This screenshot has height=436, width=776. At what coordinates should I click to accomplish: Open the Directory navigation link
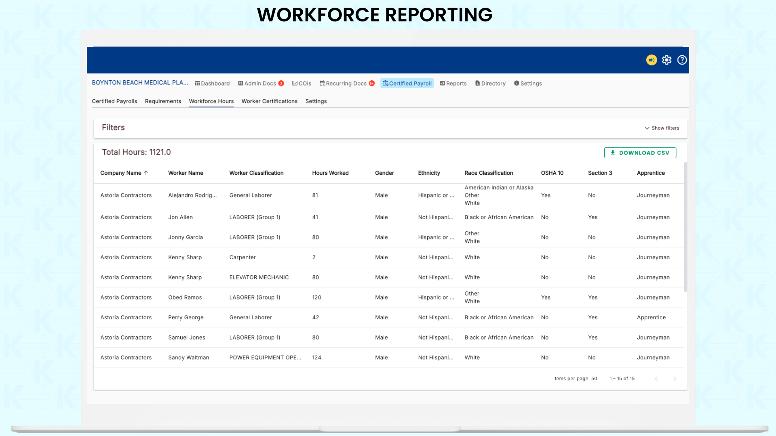pyautogui.click(x=491, y=84)
